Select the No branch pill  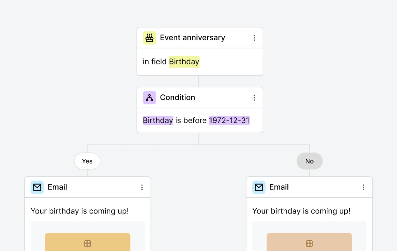pos(309,161)
